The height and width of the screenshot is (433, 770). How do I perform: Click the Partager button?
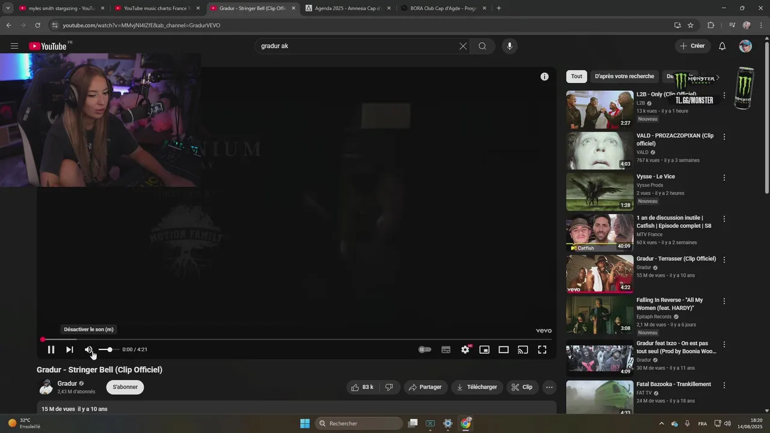pos(425,387)
